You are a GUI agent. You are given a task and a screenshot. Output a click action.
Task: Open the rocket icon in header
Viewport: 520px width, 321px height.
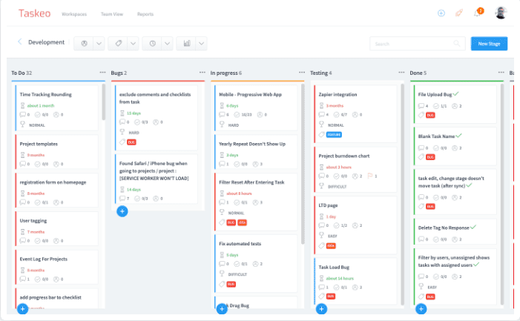pyautogui.click(x=458, y=13)
